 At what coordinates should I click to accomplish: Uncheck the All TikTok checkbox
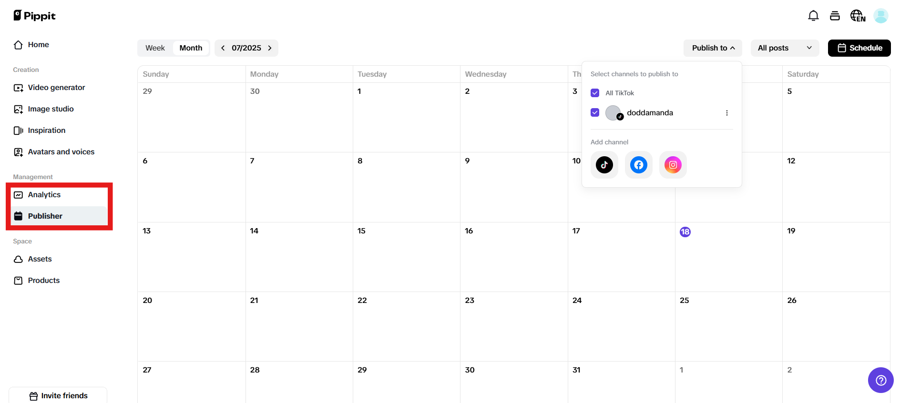click(595, 93)
